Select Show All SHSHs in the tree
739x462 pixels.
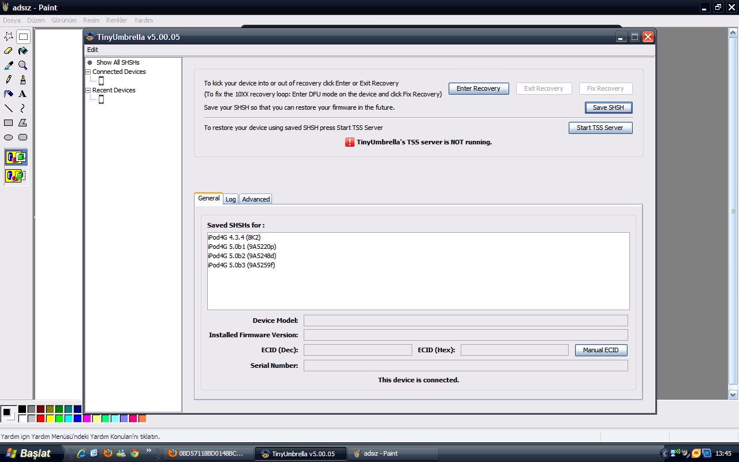(118, 62)
